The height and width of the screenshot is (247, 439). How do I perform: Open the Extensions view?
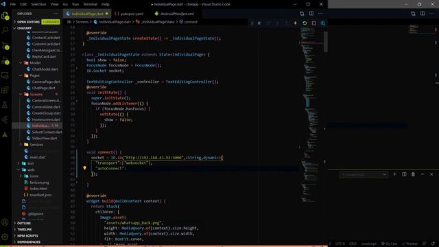[x=5, y=90]
